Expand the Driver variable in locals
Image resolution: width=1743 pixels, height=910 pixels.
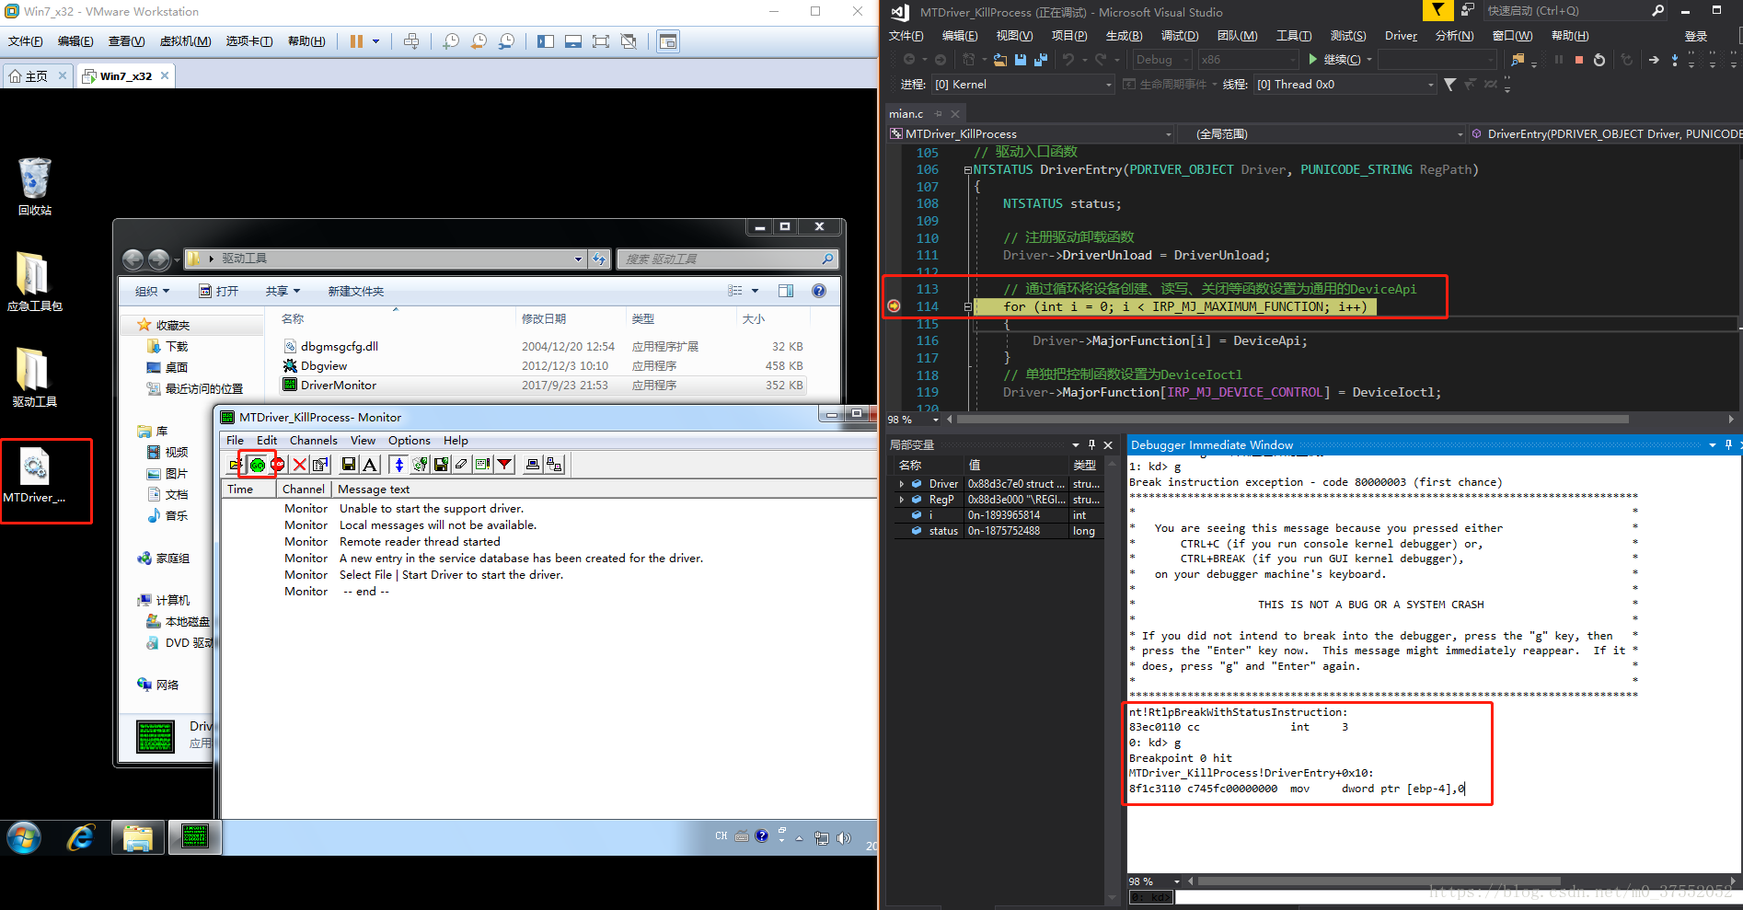click(901, 484)
